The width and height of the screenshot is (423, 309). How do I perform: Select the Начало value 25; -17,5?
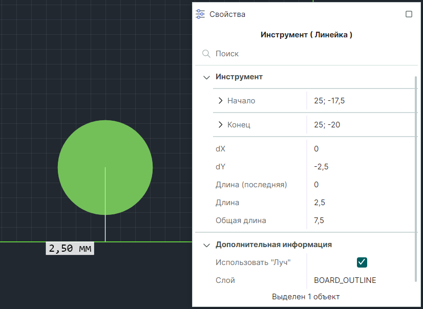(329, 101)
